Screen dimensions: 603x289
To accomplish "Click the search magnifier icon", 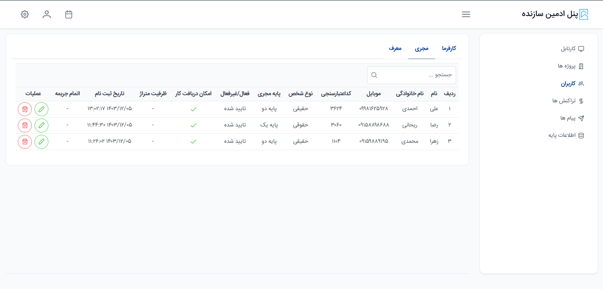I will point(374,75).
